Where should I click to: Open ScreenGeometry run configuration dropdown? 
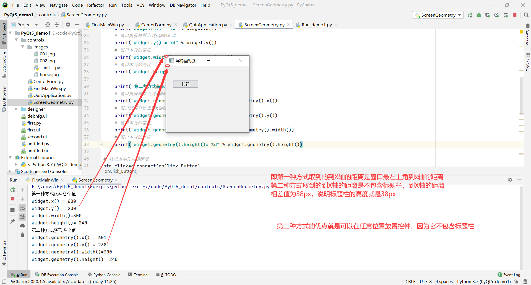pyautogui.click(x=438, y=15)
